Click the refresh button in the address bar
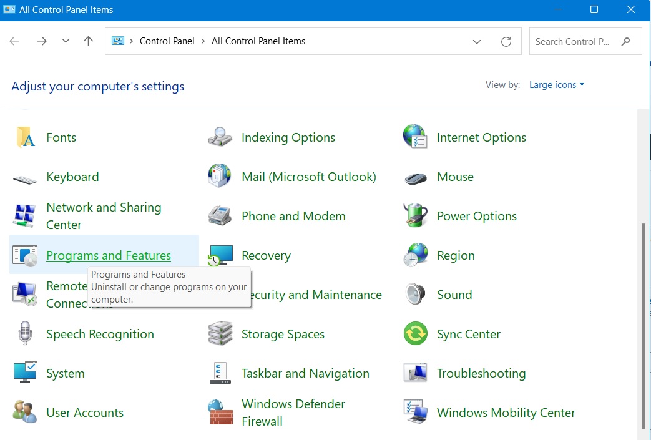The height and width of the screenshot is (440, 651). pyautogui.click(x=506, y=41)
